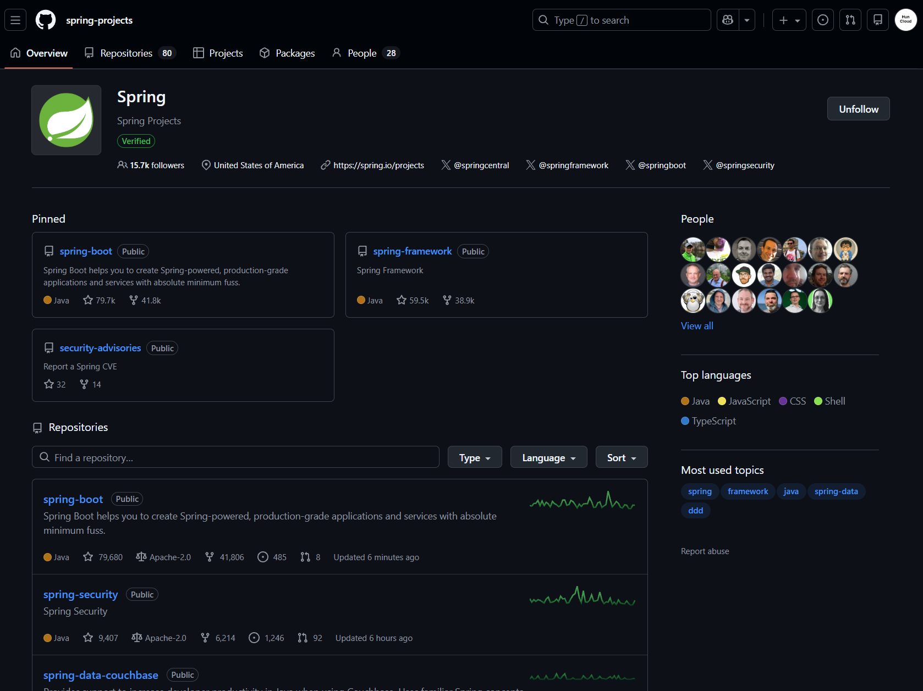Open the Sort dropdown
Image resolution: width=923 pixels, height=691 pixels.
[622, 457]
